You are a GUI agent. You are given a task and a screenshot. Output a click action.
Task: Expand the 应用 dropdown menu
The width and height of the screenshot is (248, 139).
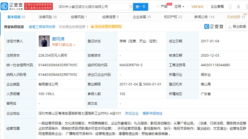tap(179, 7)
